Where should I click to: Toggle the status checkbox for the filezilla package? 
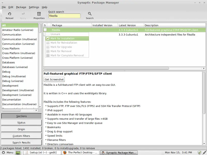pyautogui.click(x=45, y=30)
